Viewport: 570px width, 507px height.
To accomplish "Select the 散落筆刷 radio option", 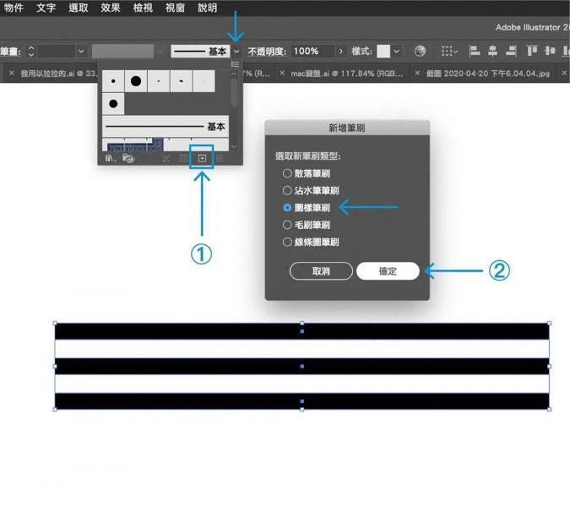I will click(x=287, y=173).
